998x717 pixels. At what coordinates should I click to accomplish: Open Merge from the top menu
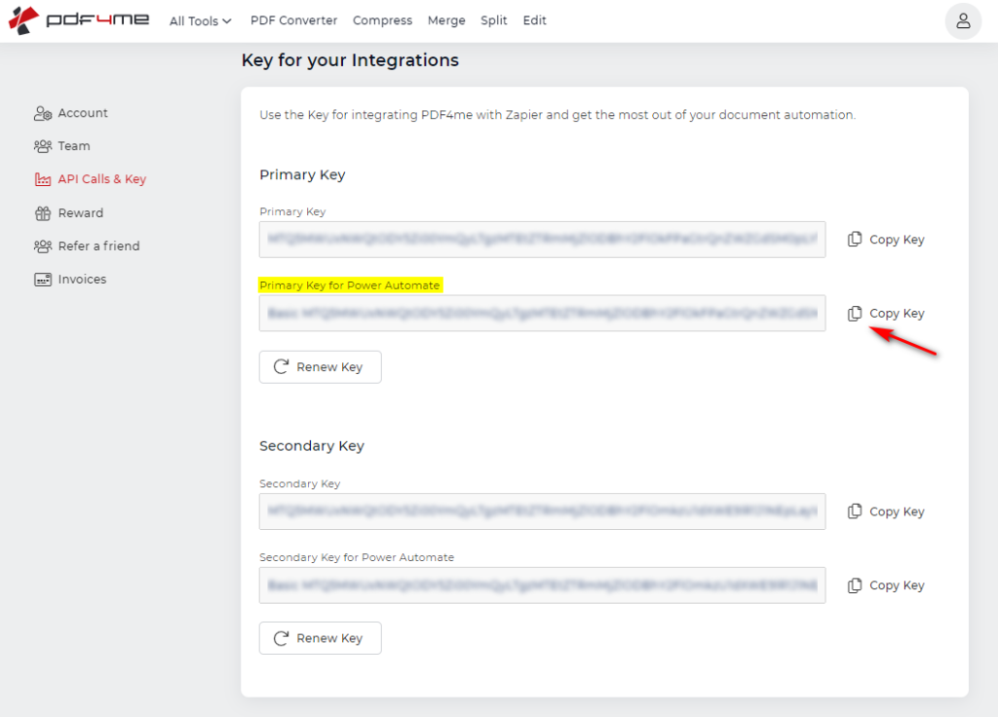click(x=446, y=21)
